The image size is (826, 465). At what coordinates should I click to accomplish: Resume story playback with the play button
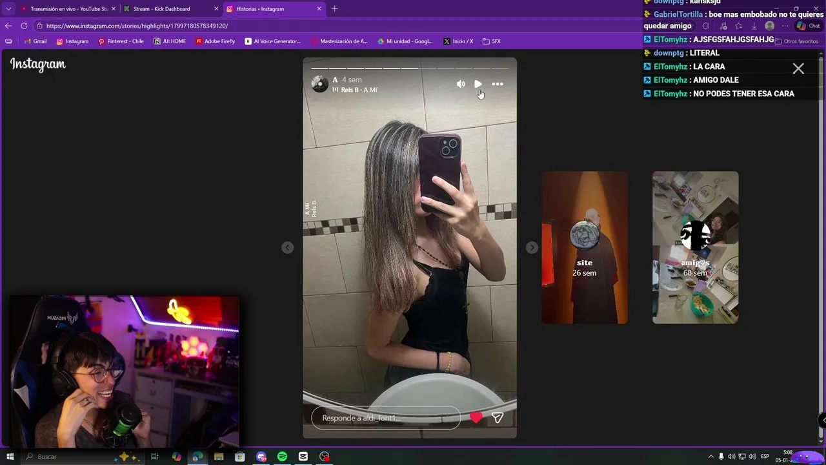478,84
